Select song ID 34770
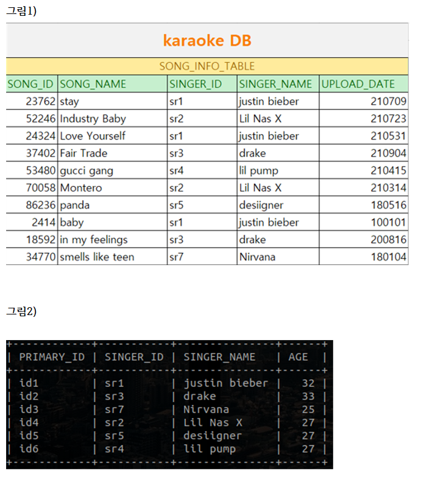 [x=32, y=257]
